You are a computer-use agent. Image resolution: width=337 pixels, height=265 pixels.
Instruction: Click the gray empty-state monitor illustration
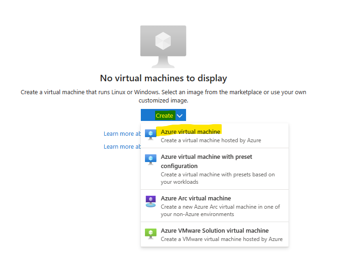163,47
